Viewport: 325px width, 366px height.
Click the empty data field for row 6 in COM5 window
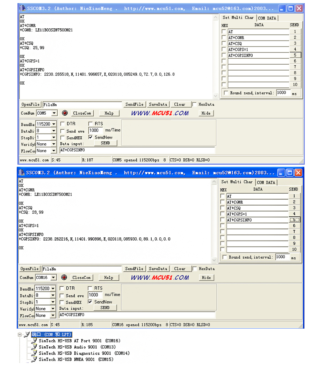259,61
